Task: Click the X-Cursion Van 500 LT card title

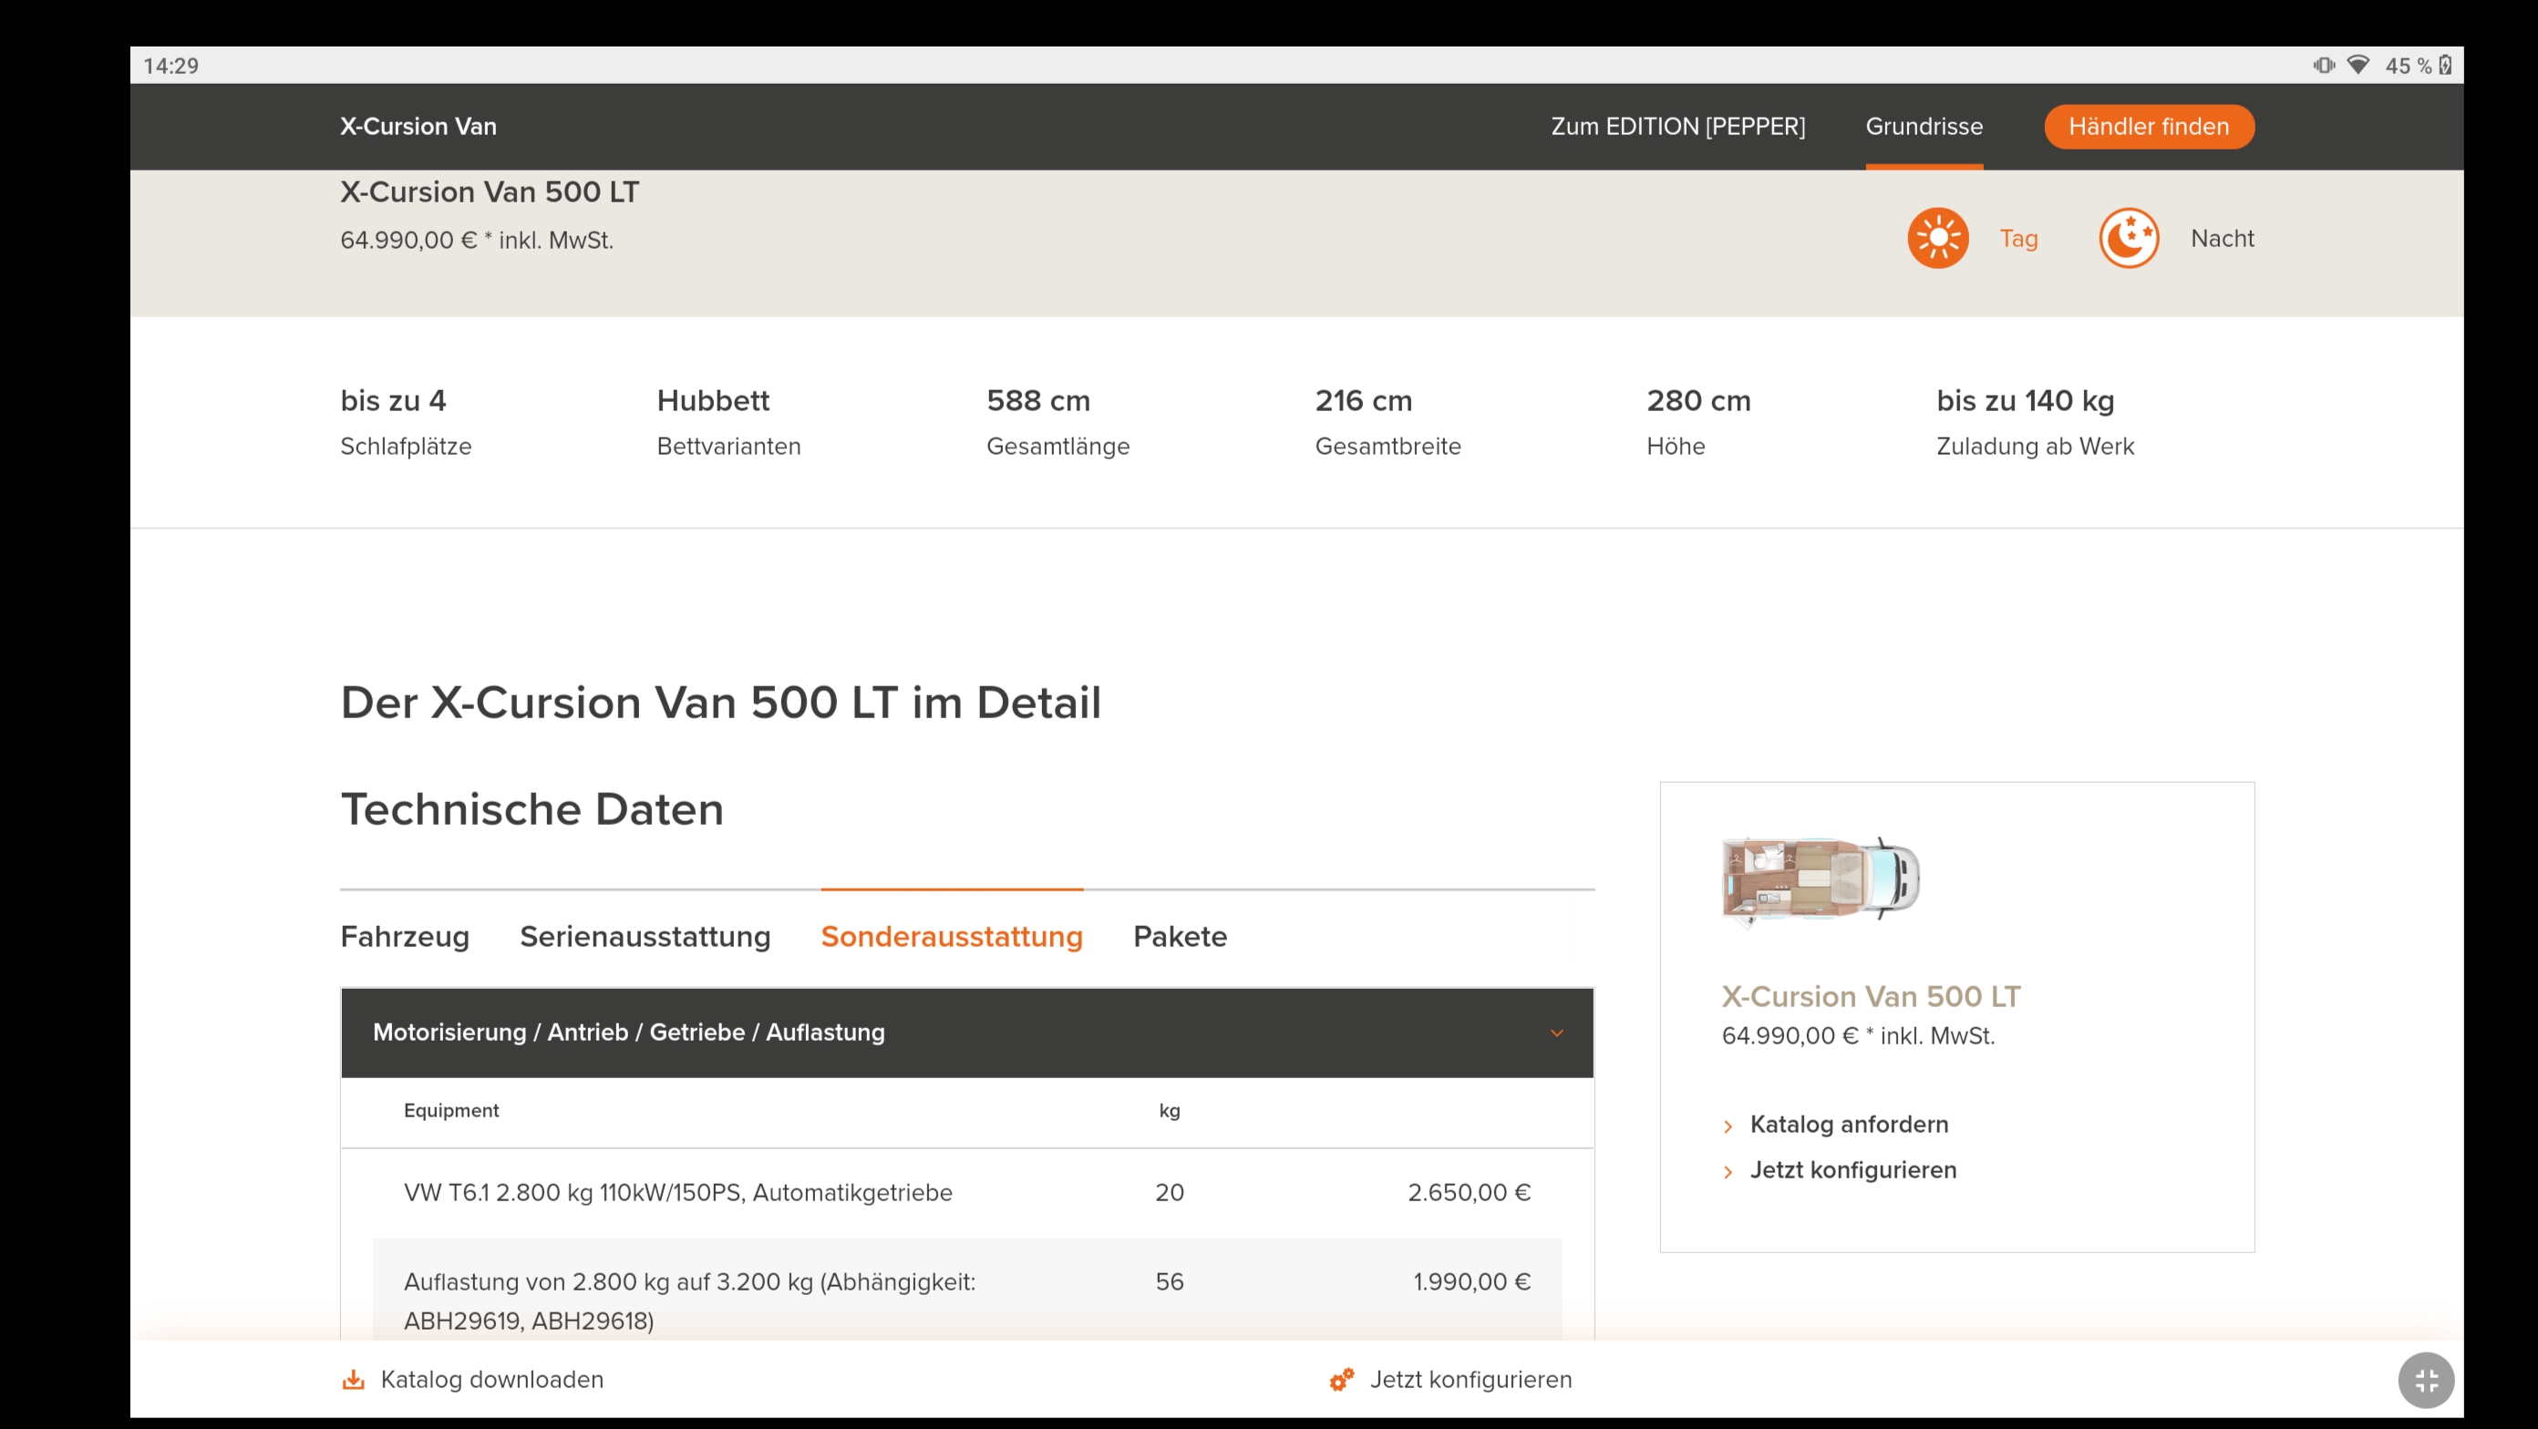Action: (1871, 997)
